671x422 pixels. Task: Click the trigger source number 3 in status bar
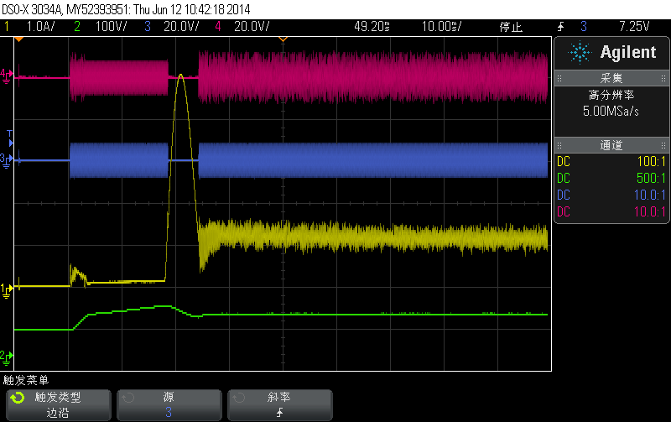point(584,27)
